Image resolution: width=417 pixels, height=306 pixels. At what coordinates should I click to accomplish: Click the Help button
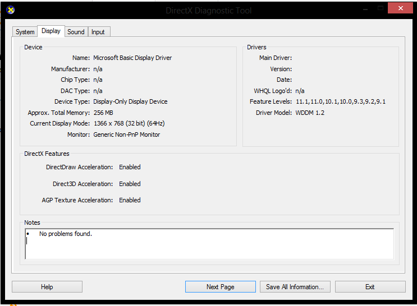pos(47,287)
